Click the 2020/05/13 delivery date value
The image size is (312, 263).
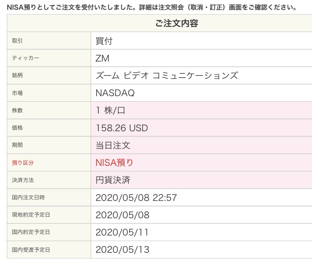122,250
